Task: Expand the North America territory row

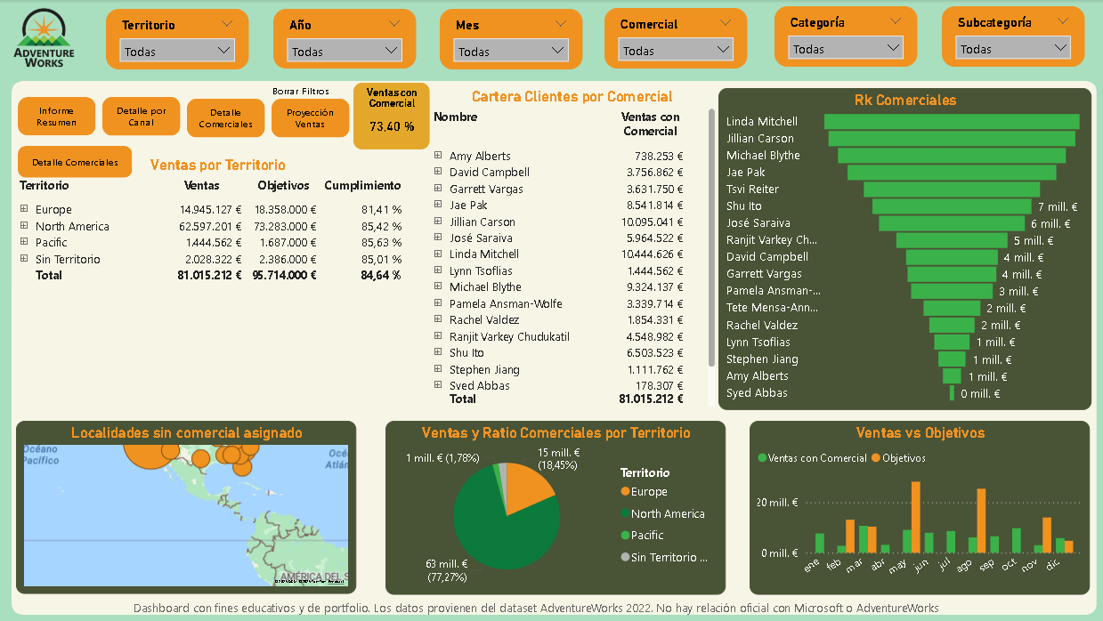Action: coord(25,226)
